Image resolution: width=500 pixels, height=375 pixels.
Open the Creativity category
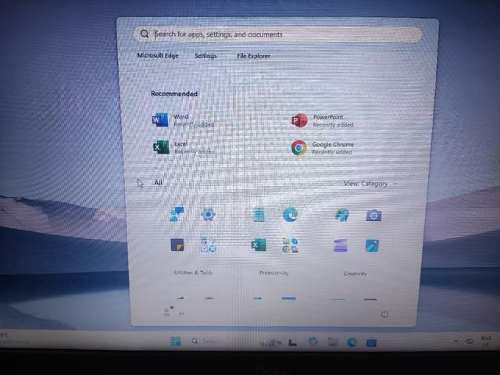click(x=355, y=273)
